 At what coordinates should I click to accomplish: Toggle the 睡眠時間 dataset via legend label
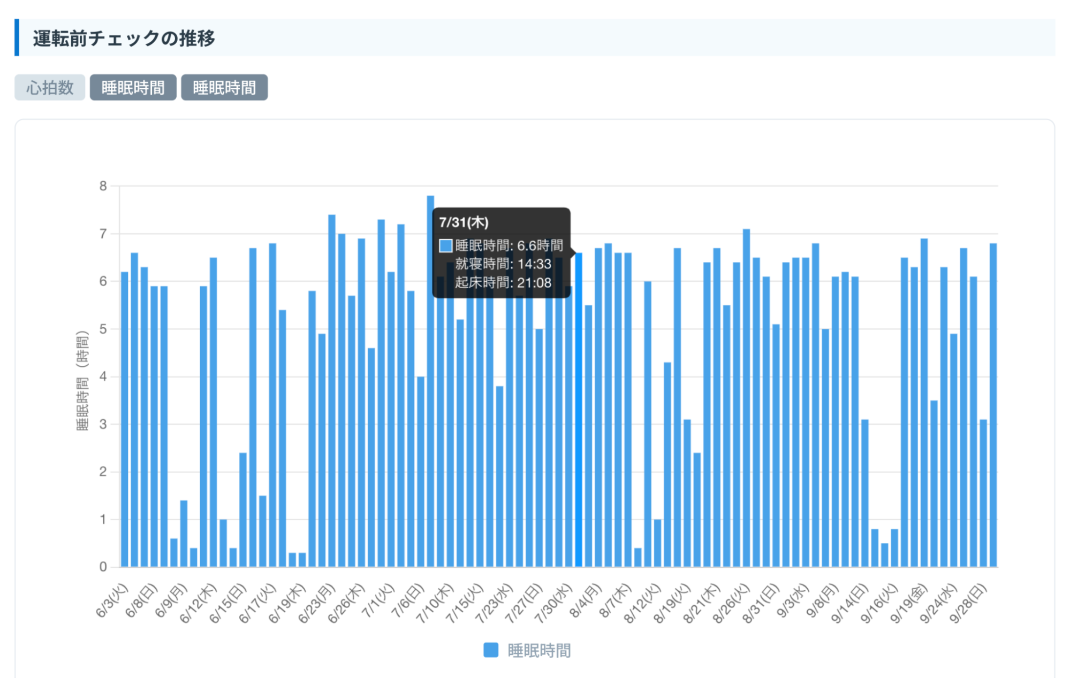(538, 651)
